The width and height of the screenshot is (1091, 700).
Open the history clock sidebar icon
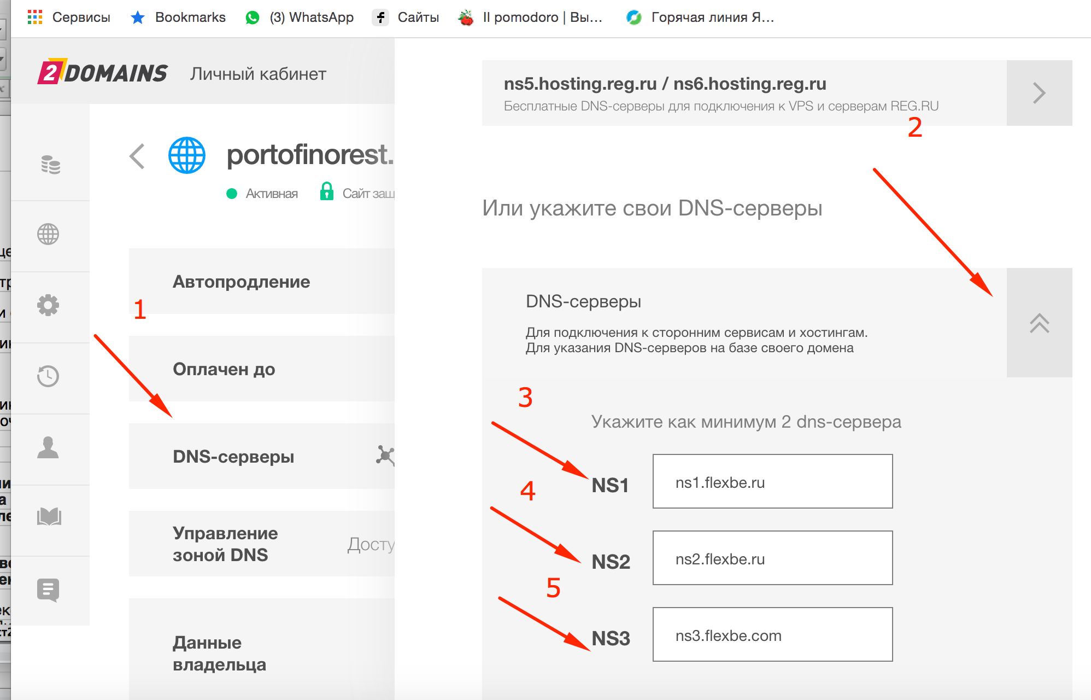click(48, 376)
